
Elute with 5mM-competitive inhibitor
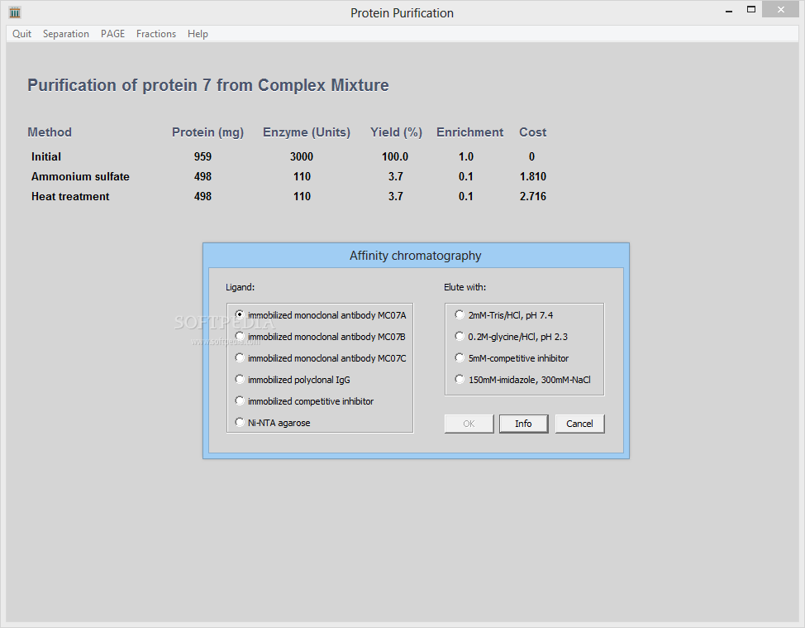pos(512,358)
